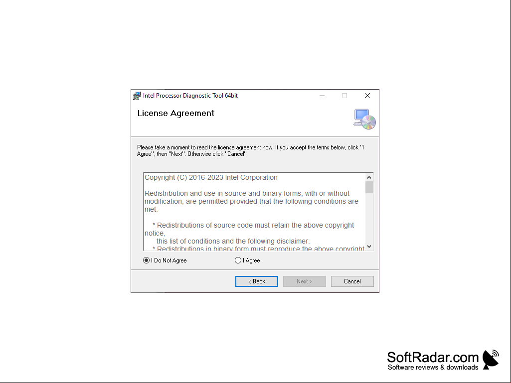This screenshot has height=383, width=511.
Task: Click the license scrollbar thumb
Action: pos(369,188)
